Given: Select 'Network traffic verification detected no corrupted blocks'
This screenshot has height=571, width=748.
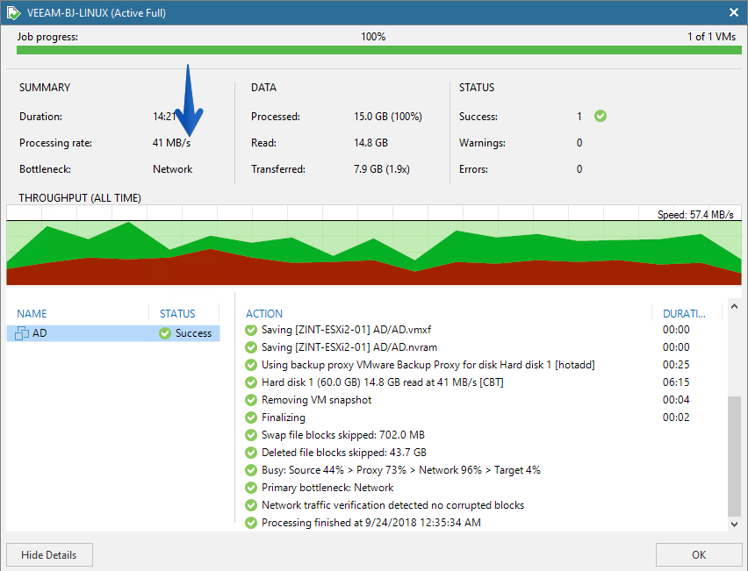Looking at the screenshot, I should click(392, 505).
